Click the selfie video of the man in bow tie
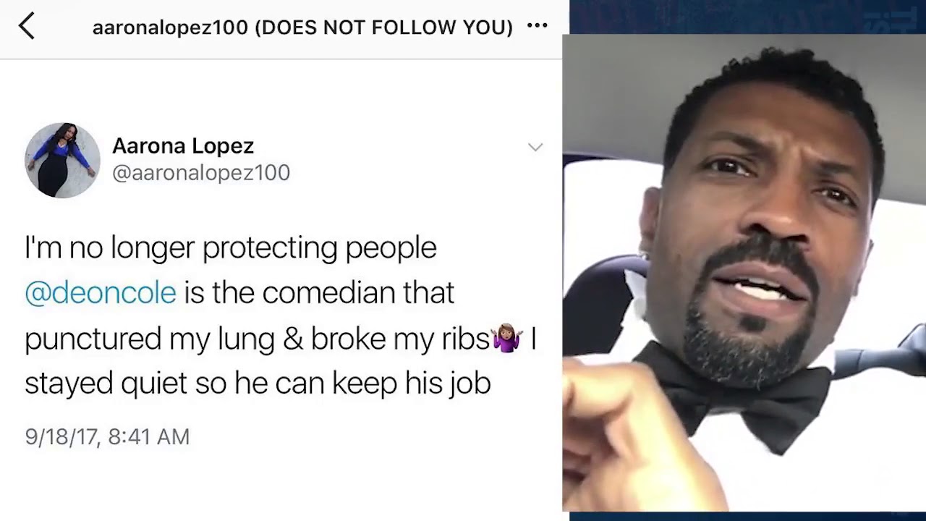Screen dimensions: 926x521 (744, 273)
